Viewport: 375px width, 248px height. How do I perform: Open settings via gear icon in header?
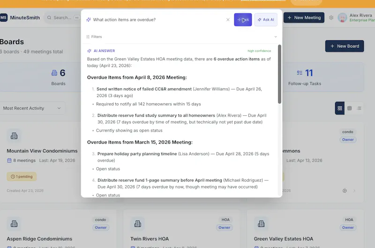pyautogui.click(x=331, y=17)
